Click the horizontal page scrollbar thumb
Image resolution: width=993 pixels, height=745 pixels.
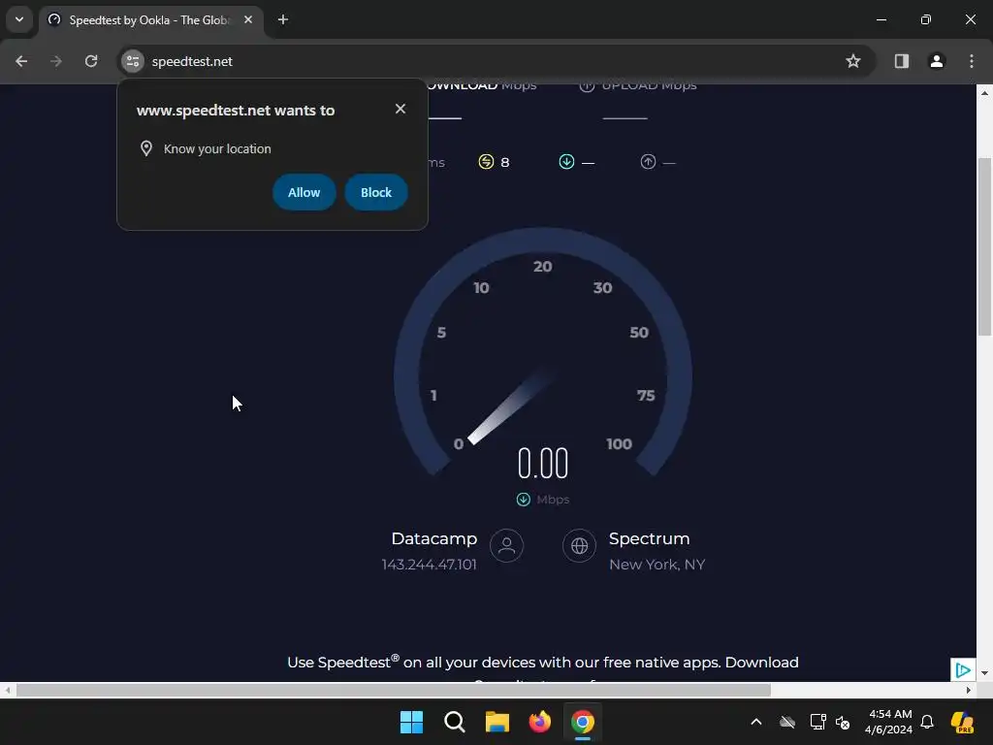click(x=394, y=690)
